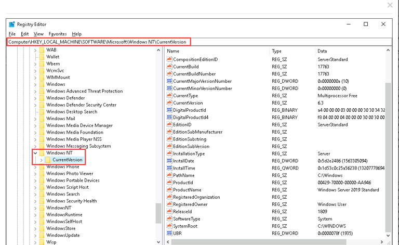
Task: Select the EditionSubManufacturer value
Action: (198, 132)
